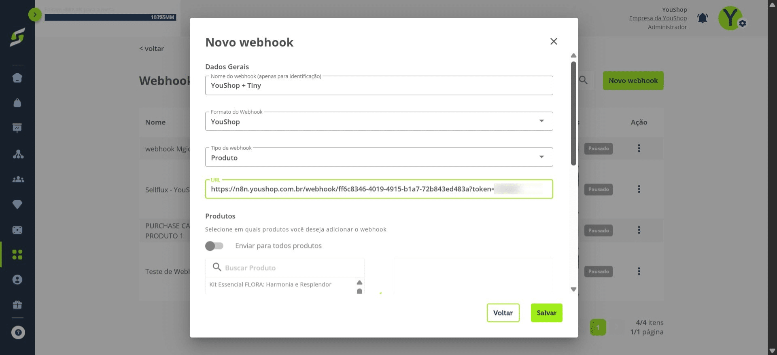
Task: Open the people group icon in the sidebar
Action: click(x=18, y=179)
